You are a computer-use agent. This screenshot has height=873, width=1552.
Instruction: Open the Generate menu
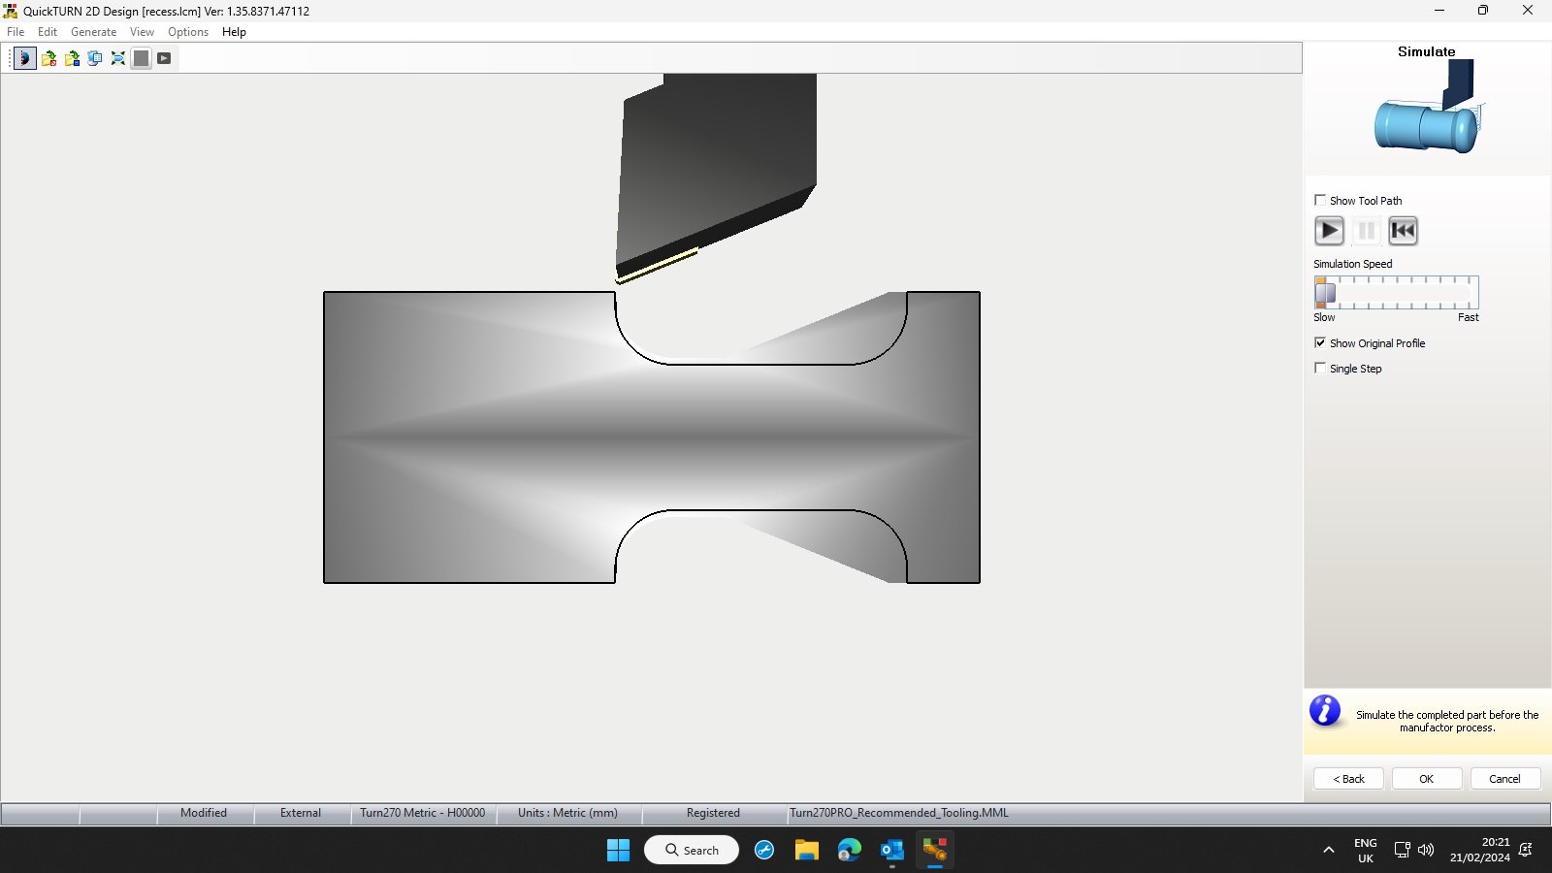(x=93, y=32)
